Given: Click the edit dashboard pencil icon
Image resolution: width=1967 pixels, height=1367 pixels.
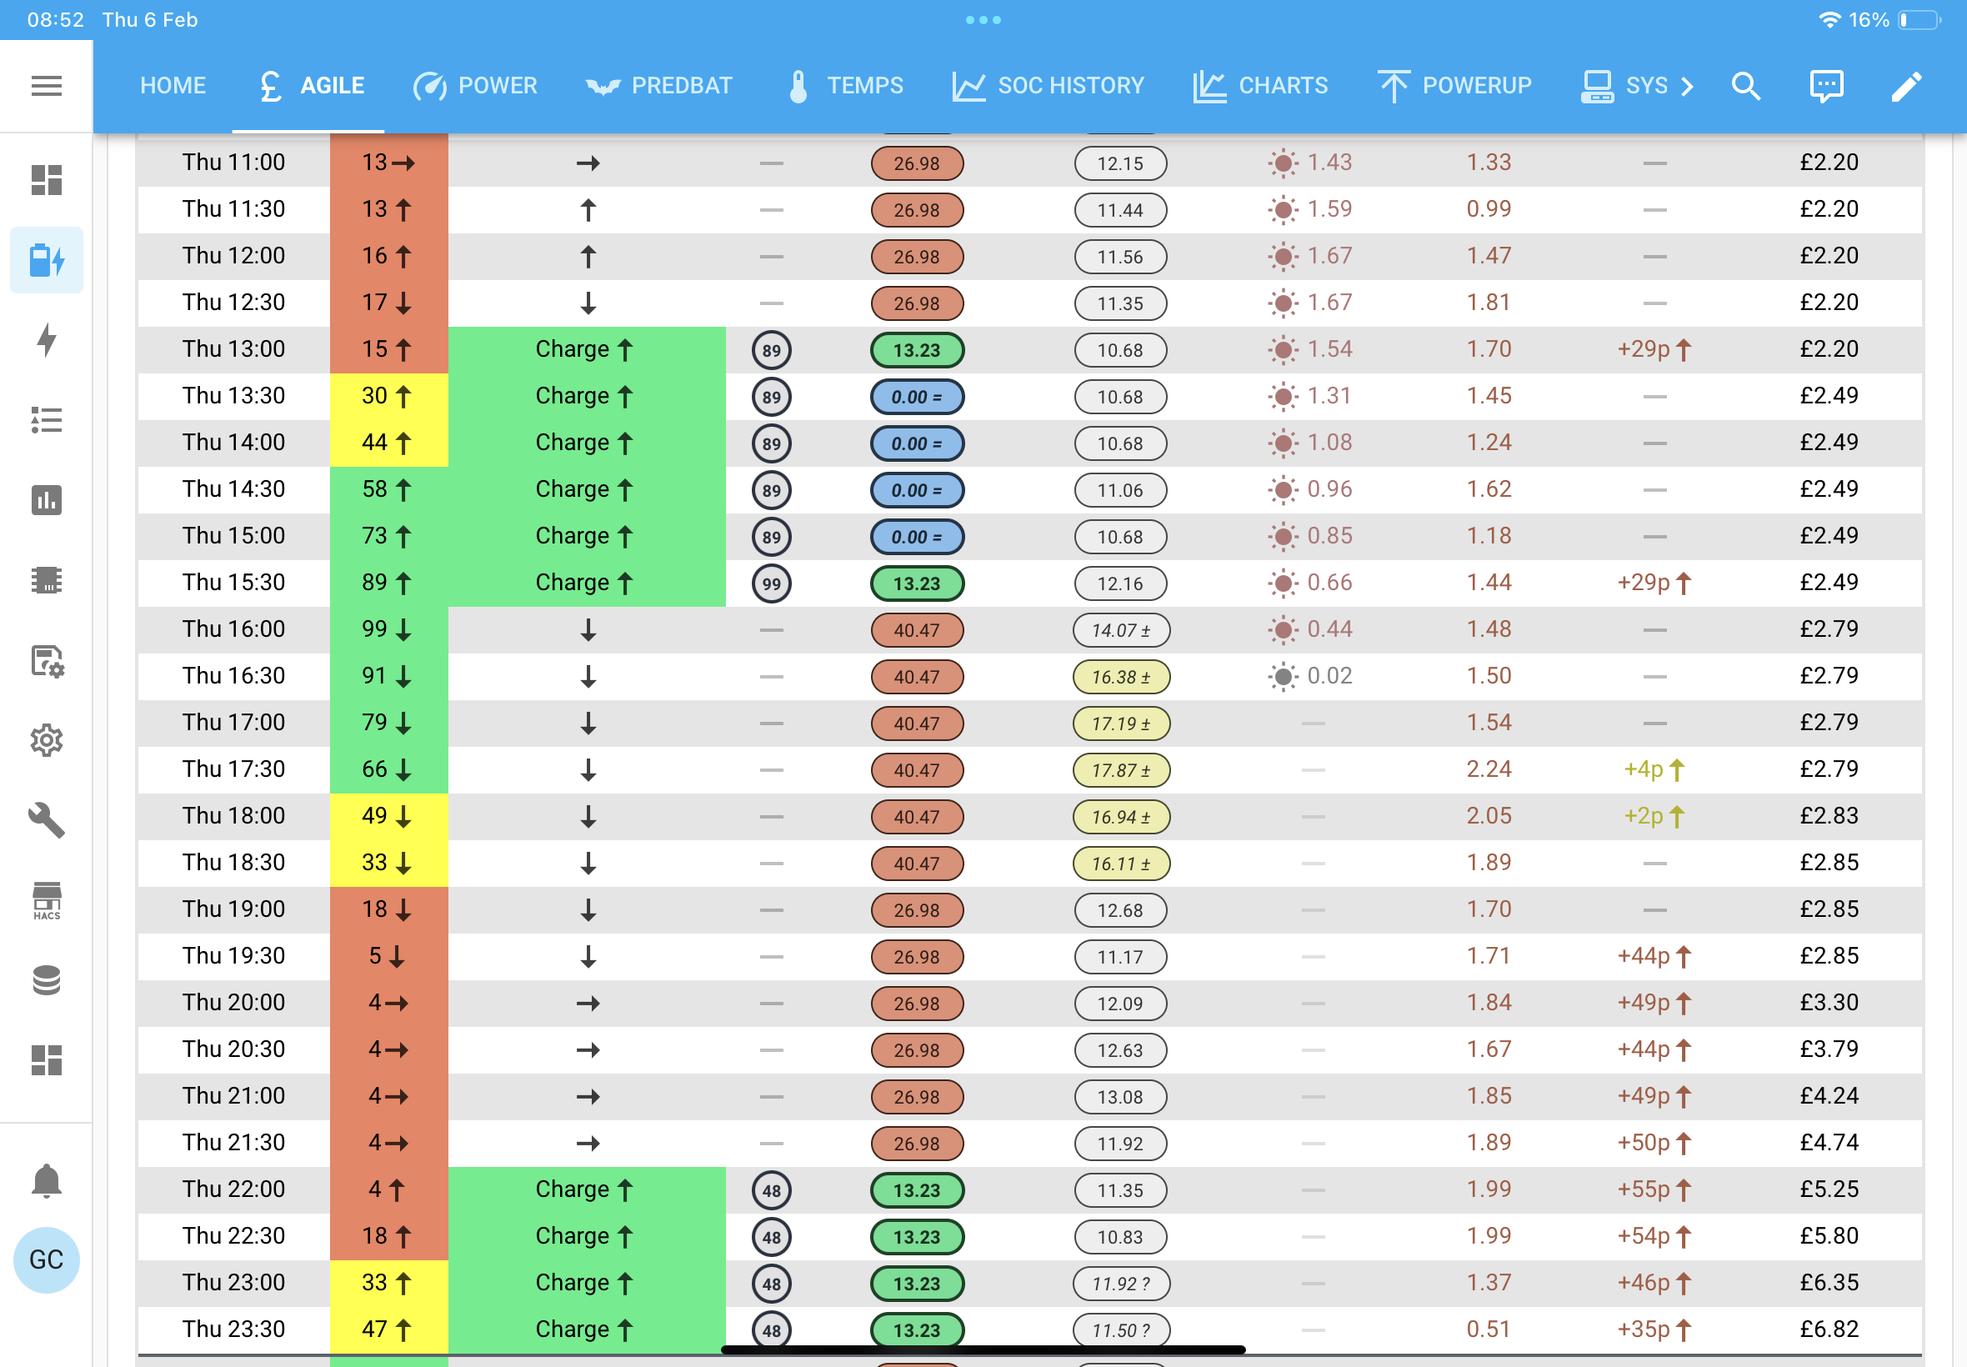Looking at the screenshot, I should pos(1906,86).
